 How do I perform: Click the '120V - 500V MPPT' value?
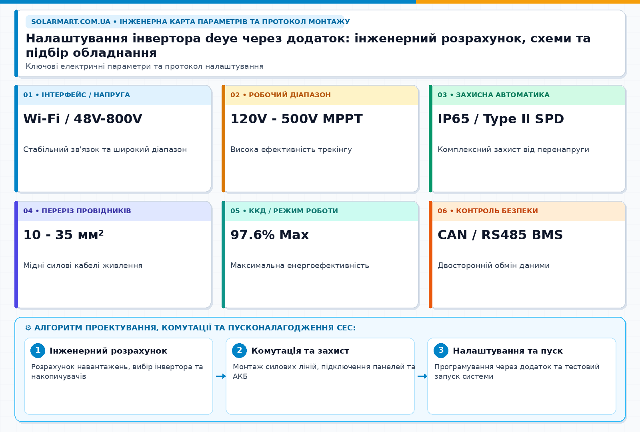[296, 119]
